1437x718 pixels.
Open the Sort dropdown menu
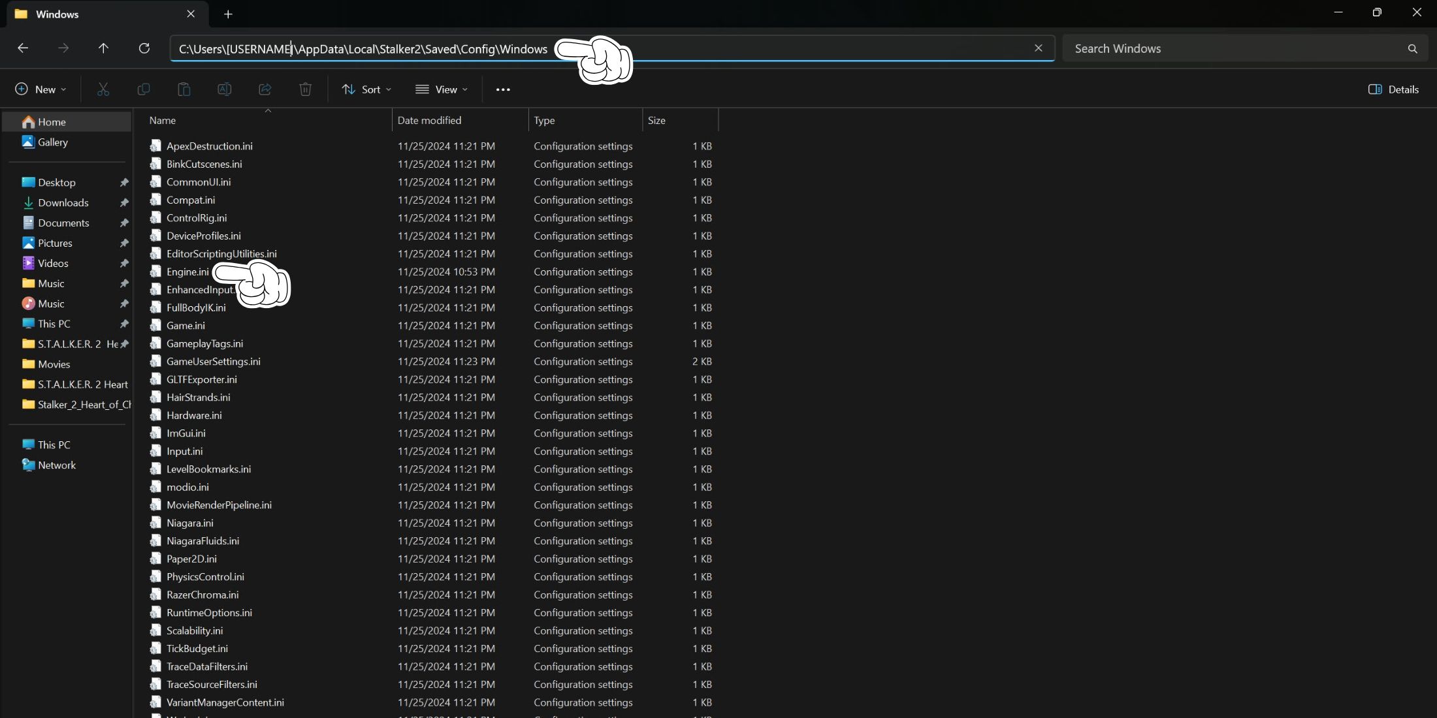[x=366, y=89]
